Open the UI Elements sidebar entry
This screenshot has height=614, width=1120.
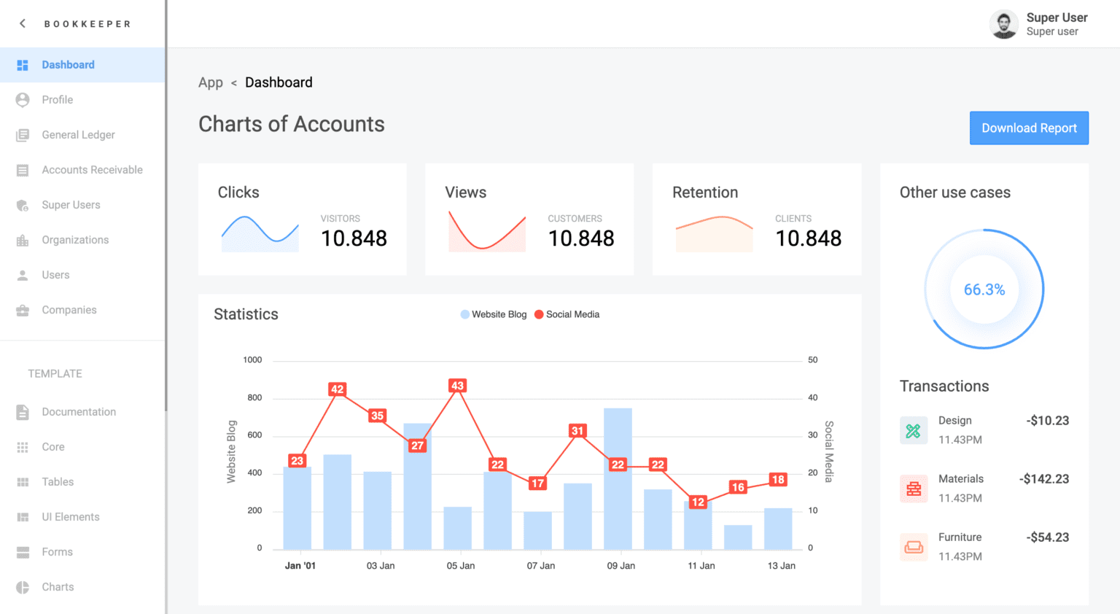click(82, 517)
